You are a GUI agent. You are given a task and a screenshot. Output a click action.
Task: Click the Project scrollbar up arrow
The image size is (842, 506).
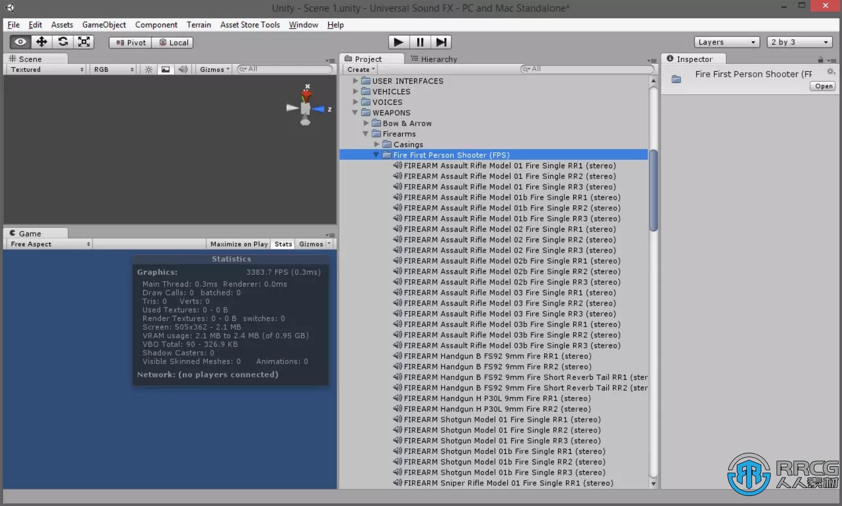tap(653, 81)
